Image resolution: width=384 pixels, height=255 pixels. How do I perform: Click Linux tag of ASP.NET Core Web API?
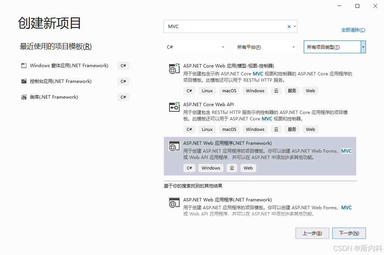coord(207,129)
